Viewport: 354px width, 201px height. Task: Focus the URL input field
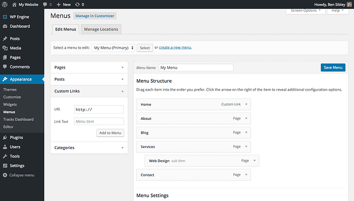[99, 109]
